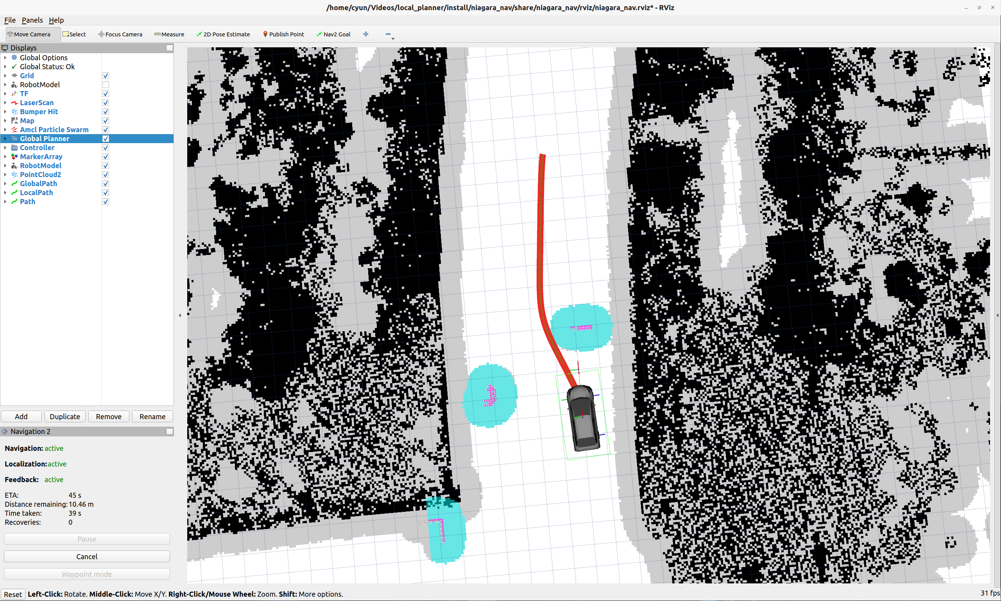The height and width of the screenshot is (601, 1001).
Task: Activate the Measure tool
Action: point(169,34)
